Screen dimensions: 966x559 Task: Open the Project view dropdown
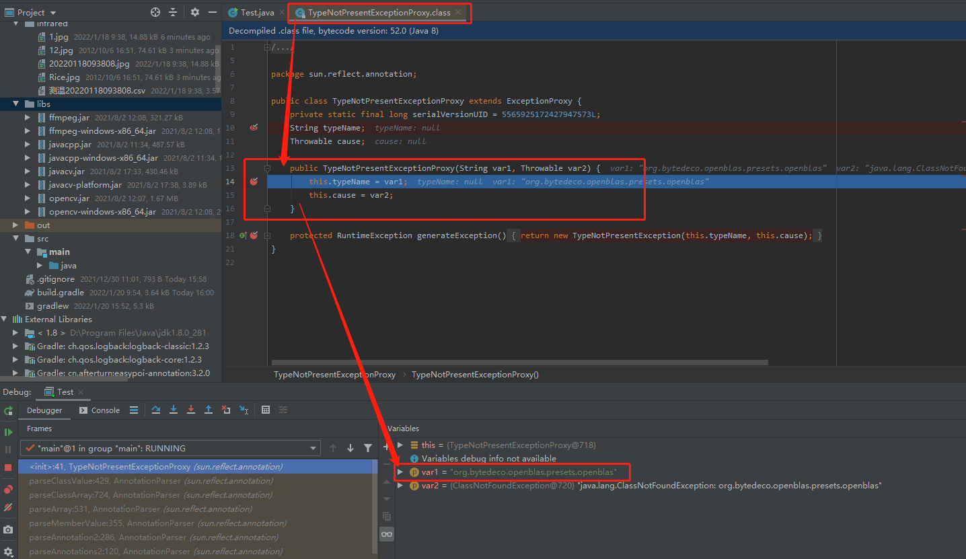coord(30,11)
